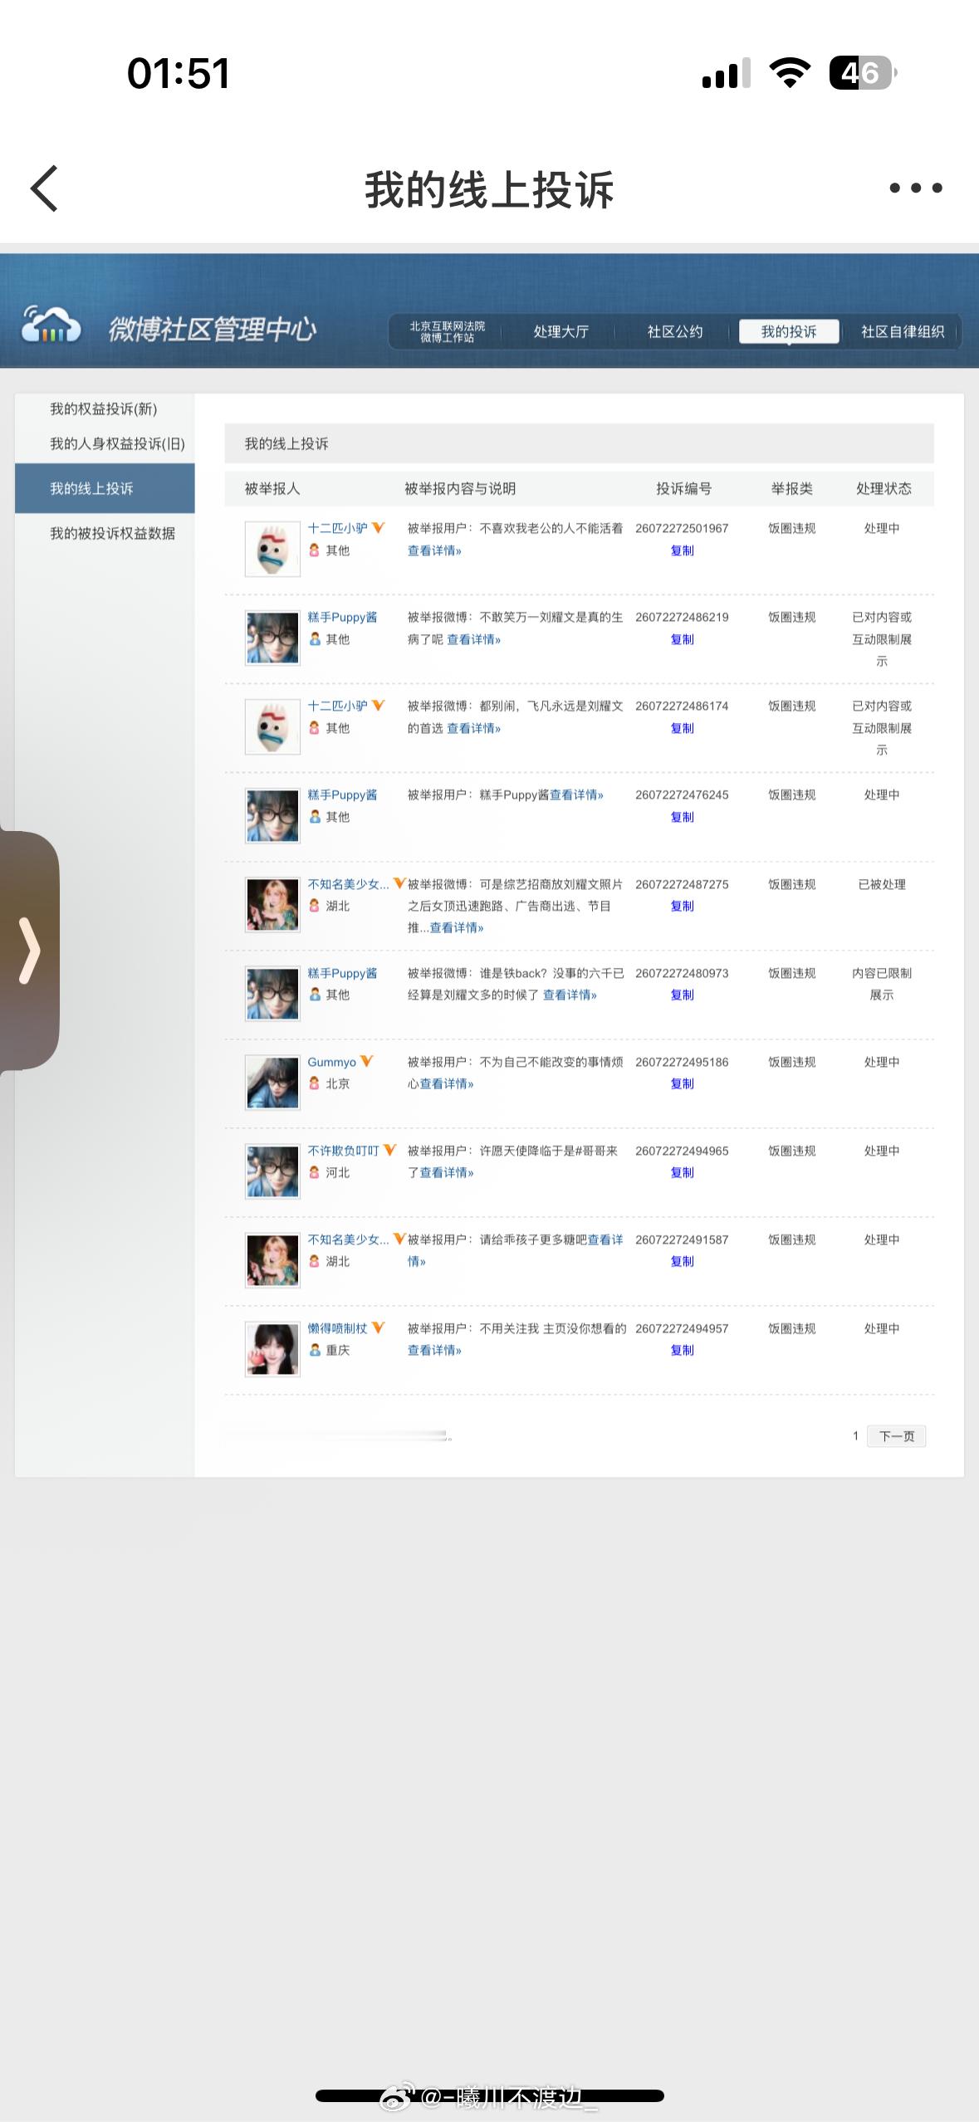Tap Wi-Fi icon in status bar
This screenshot has width=979, height=2122.
pos(790,73)
